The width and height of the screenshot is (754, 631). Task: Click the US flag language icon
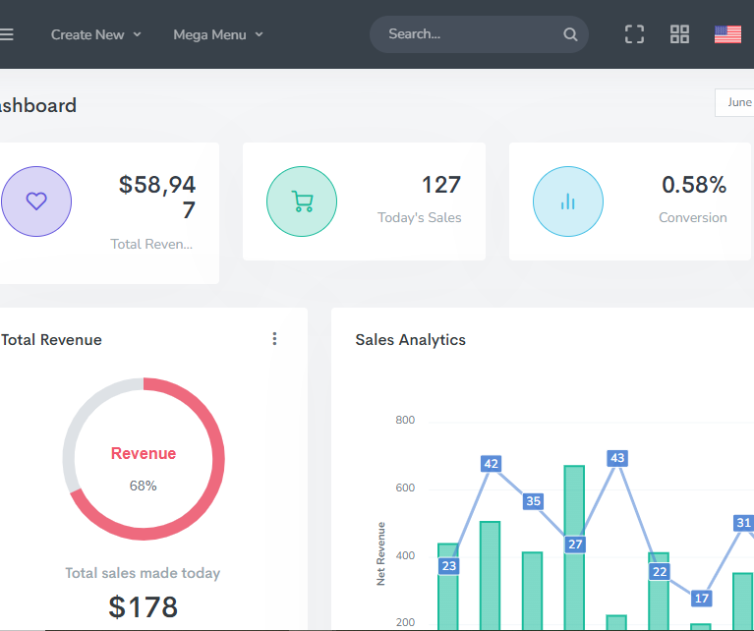(x=727, y=34)
